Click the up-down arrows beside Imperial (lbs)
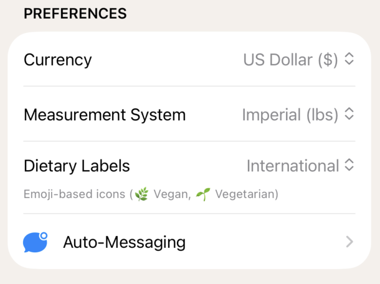Image resolution: width=380 pixels, height=284 pixels. coord(349,115)
